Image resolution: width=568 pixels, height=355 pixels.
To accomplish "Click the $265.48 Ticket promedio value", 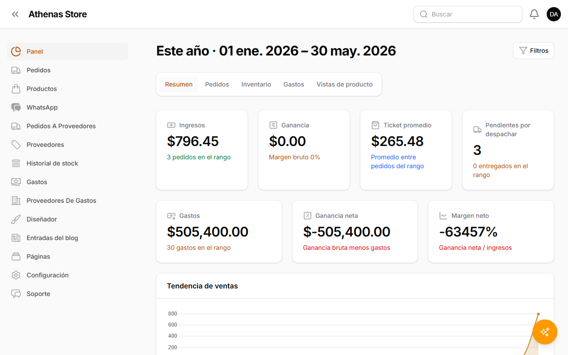I will (398, 141).
